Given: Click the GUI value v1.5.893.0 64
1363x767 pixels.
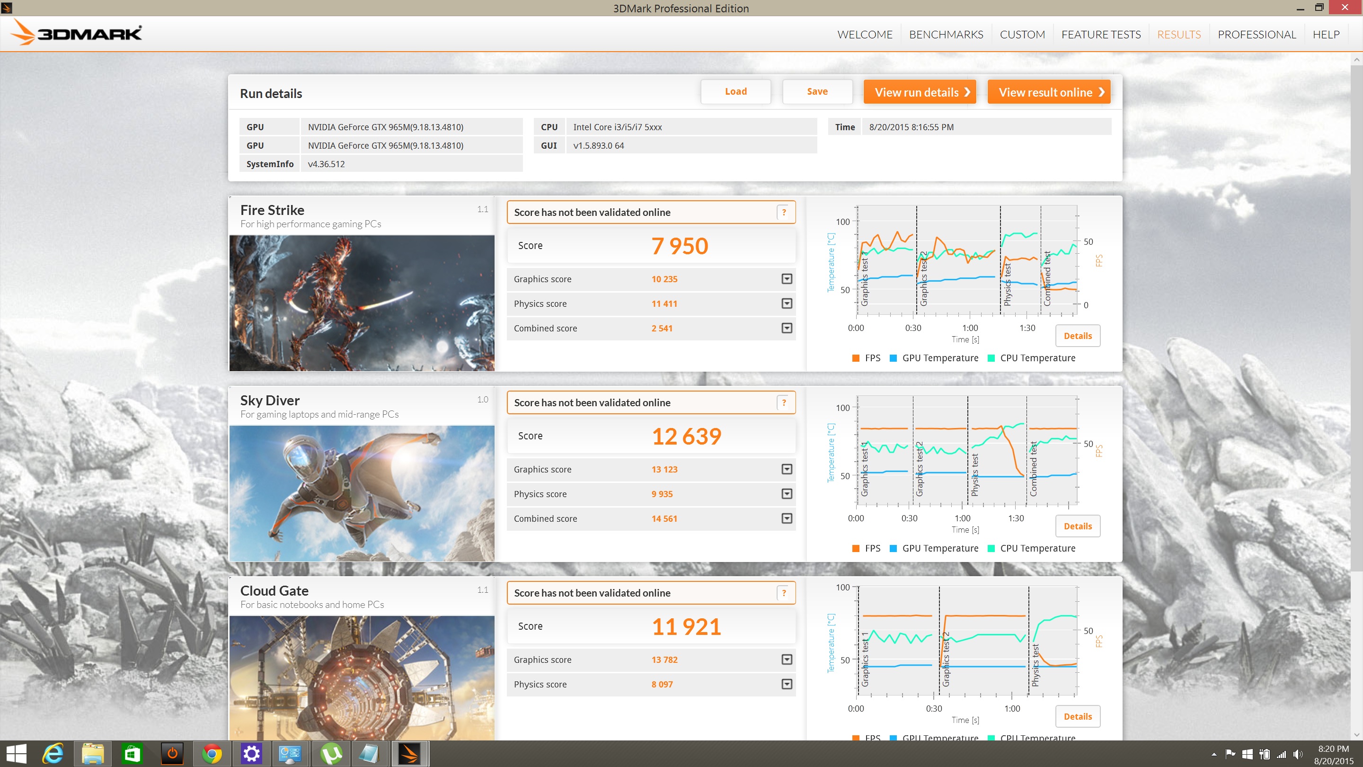Looking at the screenshot, I should [598, 145].
